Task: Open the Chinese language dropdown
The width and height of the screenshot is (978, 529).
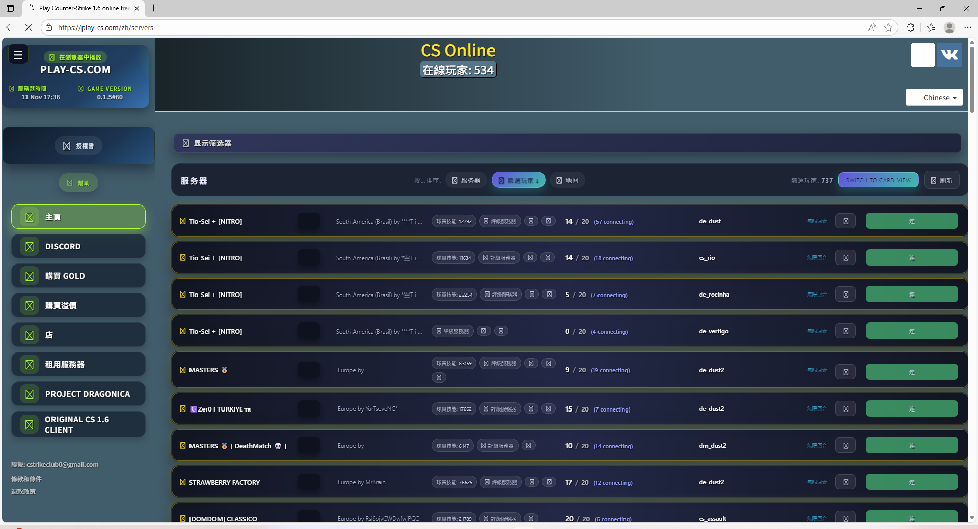Action: coord(934,97)
